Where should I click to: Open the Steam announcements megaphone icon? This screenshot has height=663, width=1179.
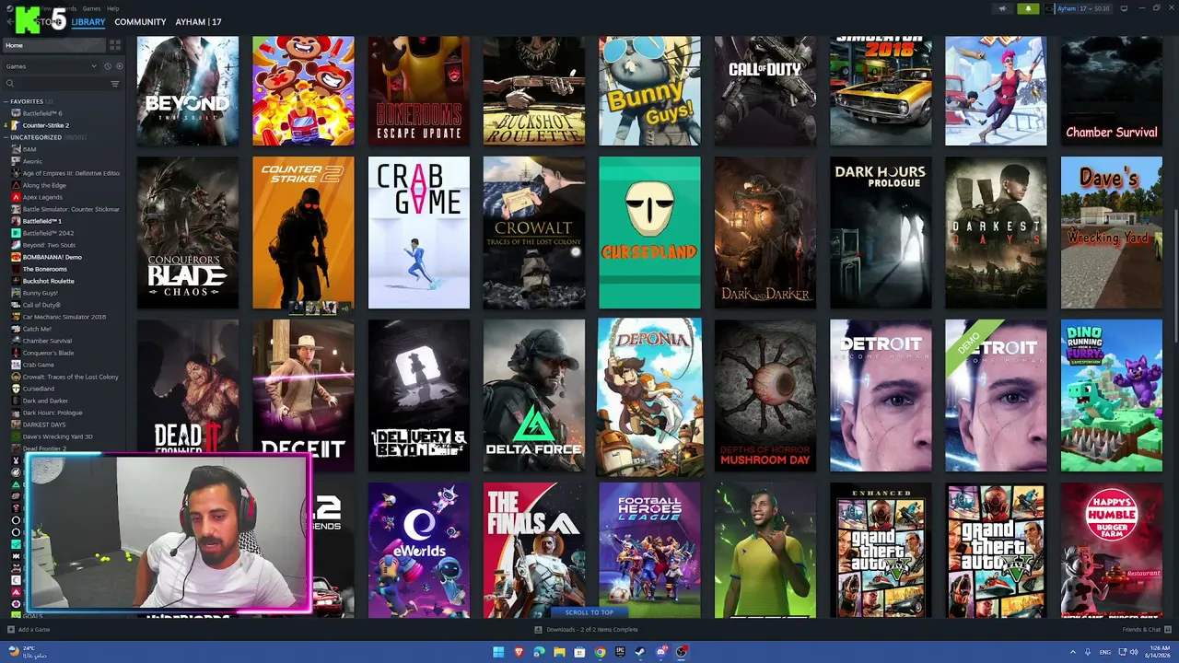click(x=1003, y=8)
